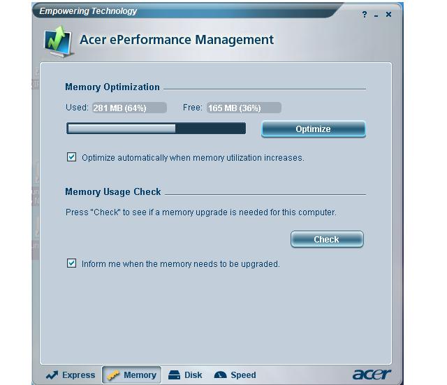Click the Free memory value 165 MB (36%)
Viewport: 447px width, 385px height.
point(244,108)
